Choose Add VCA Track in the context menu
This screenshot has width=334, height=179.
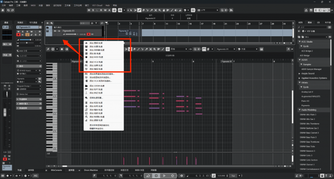click(104, 62)
